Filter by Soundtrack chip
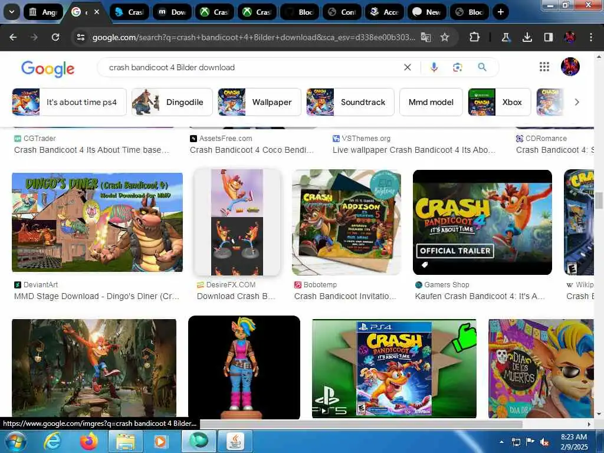The width and height of the screenshot is (604, 453). tap(350, 102)
